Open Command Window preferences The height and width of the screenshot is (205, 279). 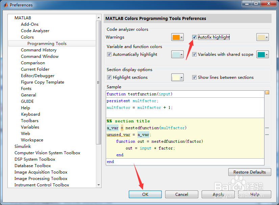click(40, 56)
